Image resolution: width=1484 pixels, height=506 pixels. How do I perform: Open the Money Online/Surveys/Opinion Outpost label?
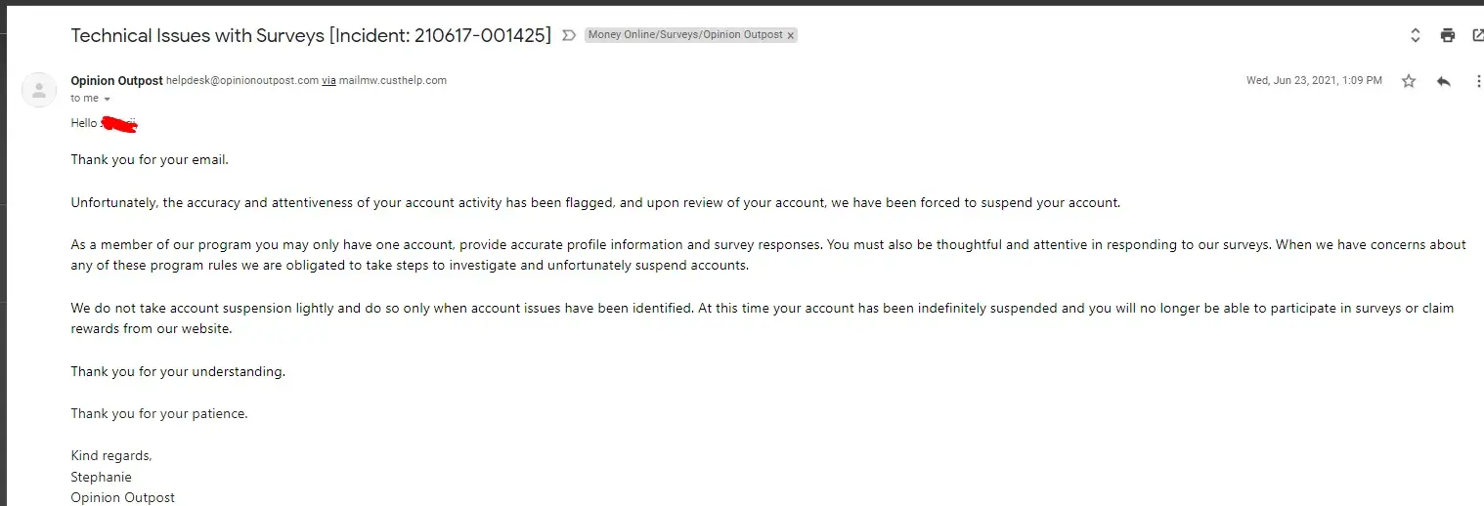684,35
